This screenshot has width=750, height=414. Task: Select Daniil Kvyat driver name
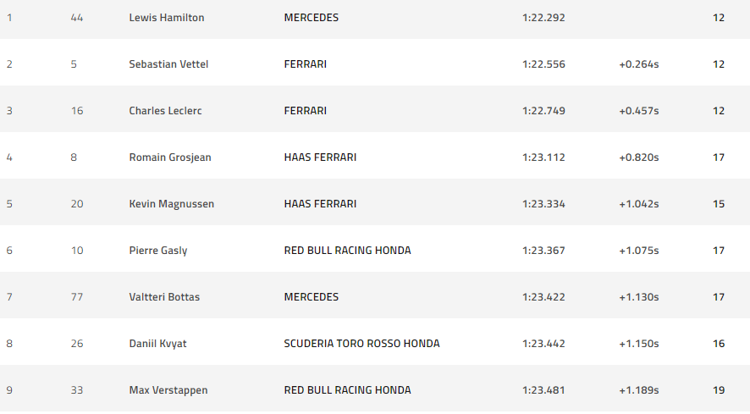(157, 344)
